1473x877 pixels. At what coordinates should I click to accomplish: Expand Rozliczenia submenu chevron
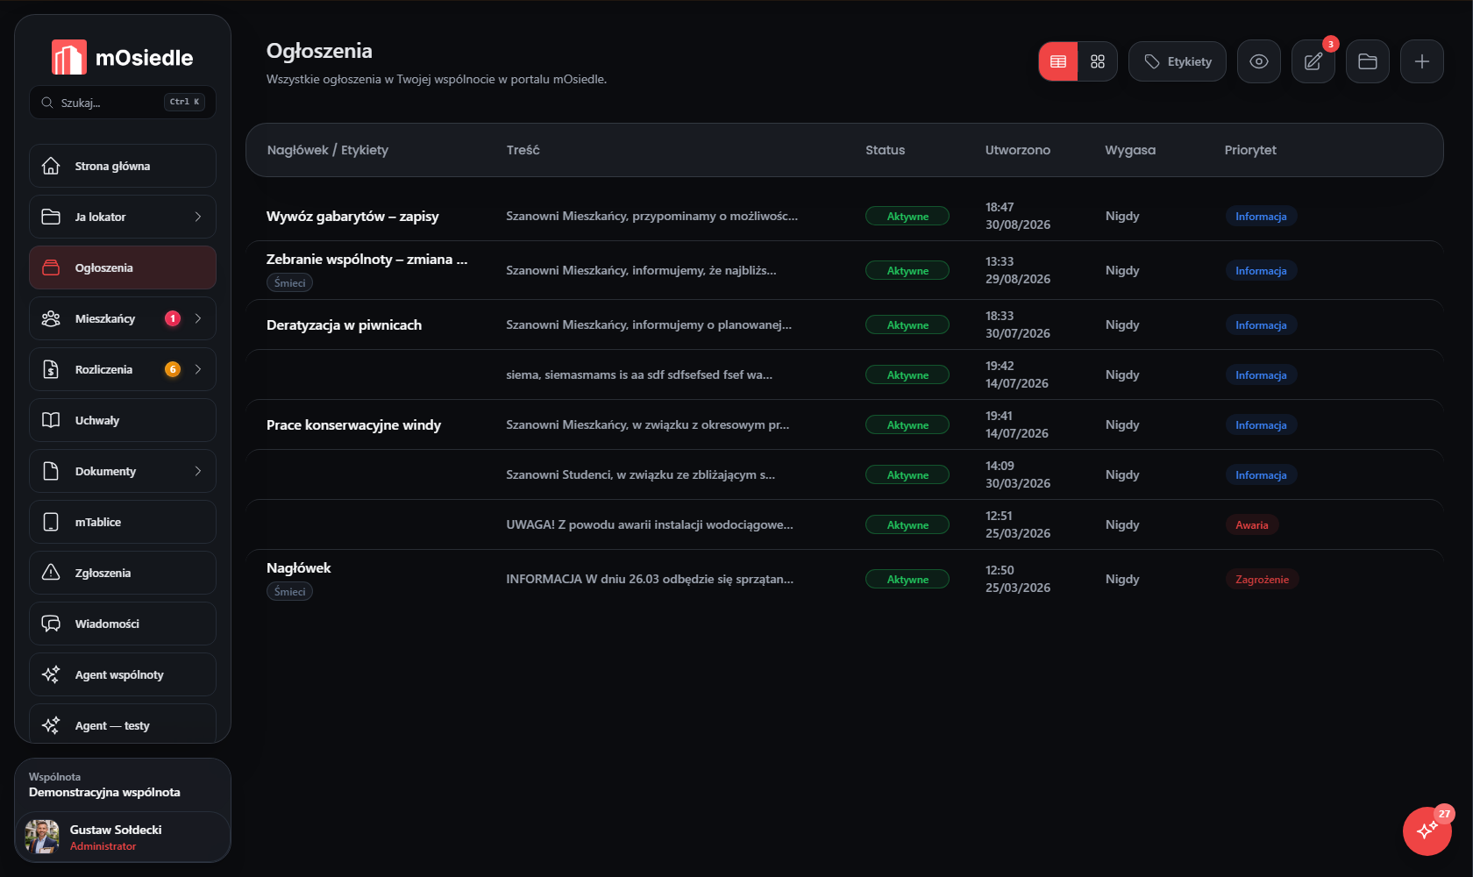(198, 369)
